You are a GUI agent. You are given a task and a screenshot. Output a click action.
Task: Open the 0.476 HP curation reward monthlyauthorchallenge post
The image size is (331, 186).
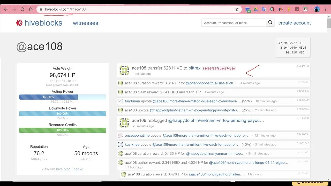pyautogui.click(x=216, y=174)
